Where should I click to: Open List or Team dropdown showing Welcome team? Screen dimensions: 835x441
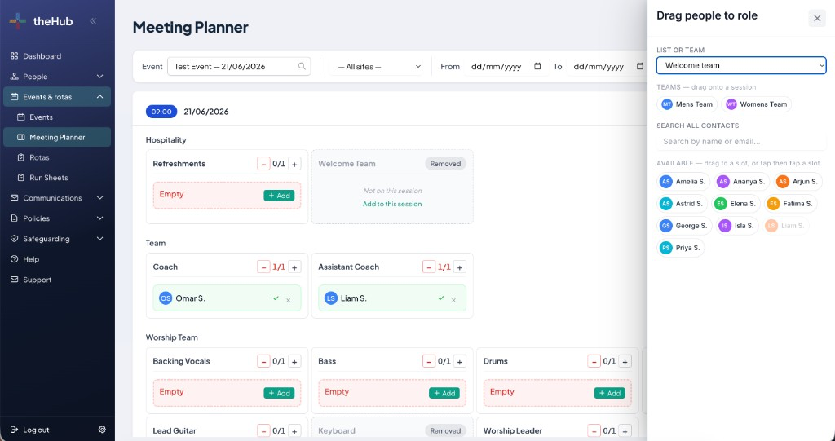[741, 65]
